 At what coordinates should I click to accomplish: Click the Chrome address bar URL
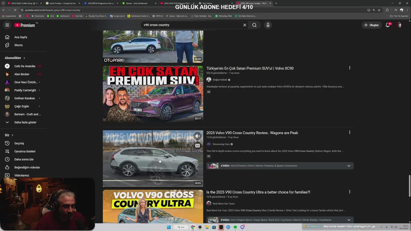coord(53,10)
